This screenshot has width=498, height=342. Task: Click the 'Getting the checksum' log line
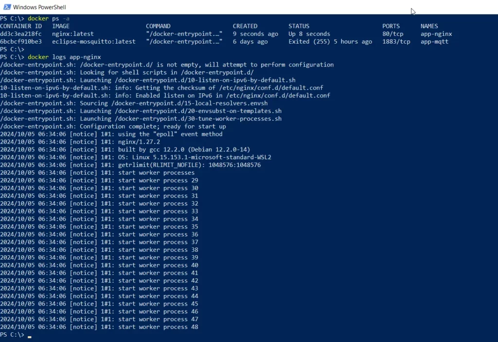pyautogui.click(x=161, y=88)
